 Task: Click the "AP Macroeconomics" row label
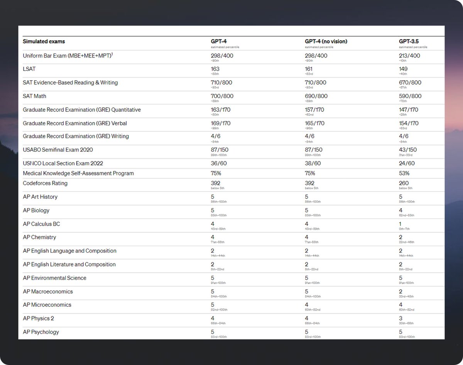pyautogui.click(x=48, y=292)
